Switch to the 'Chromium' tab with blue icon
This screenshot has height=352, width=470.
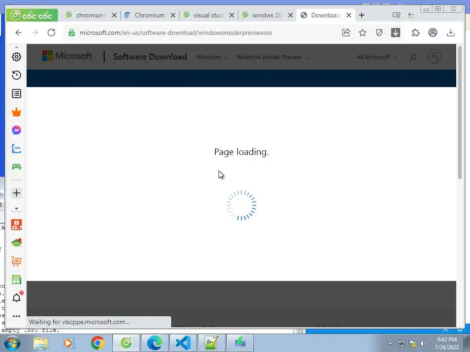tap(149, 15)
